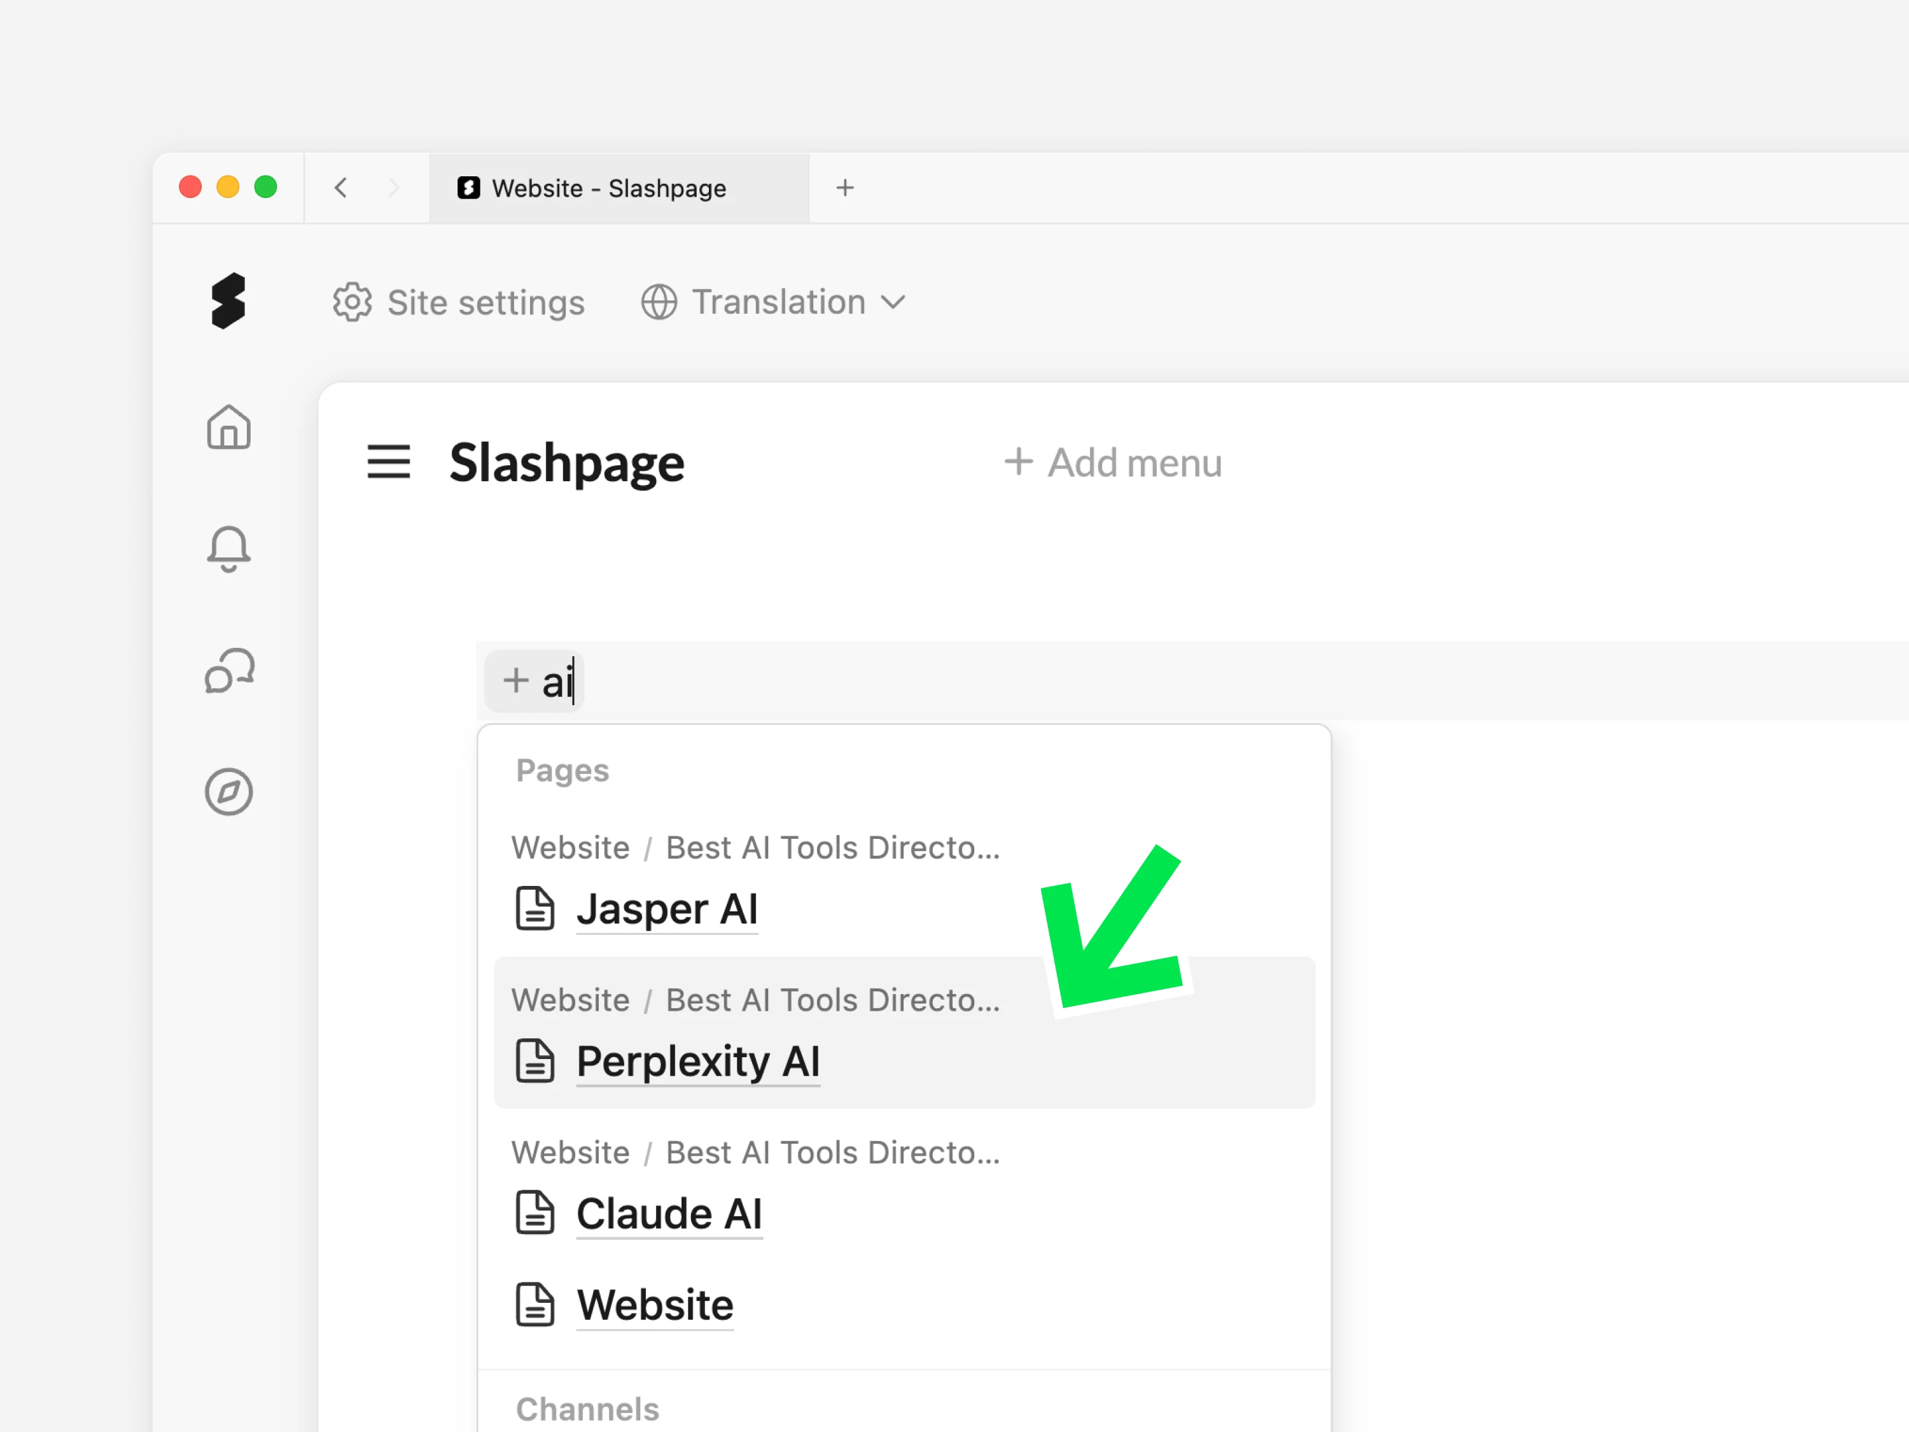Click the page icon next to Jasper AI
The image size is (1909, 1432).
click(x=535, y=908)
